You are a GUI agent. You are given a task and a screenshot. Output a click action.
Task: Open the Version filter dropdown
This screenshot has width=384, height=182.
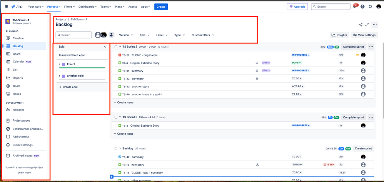(x=126, y=35)
